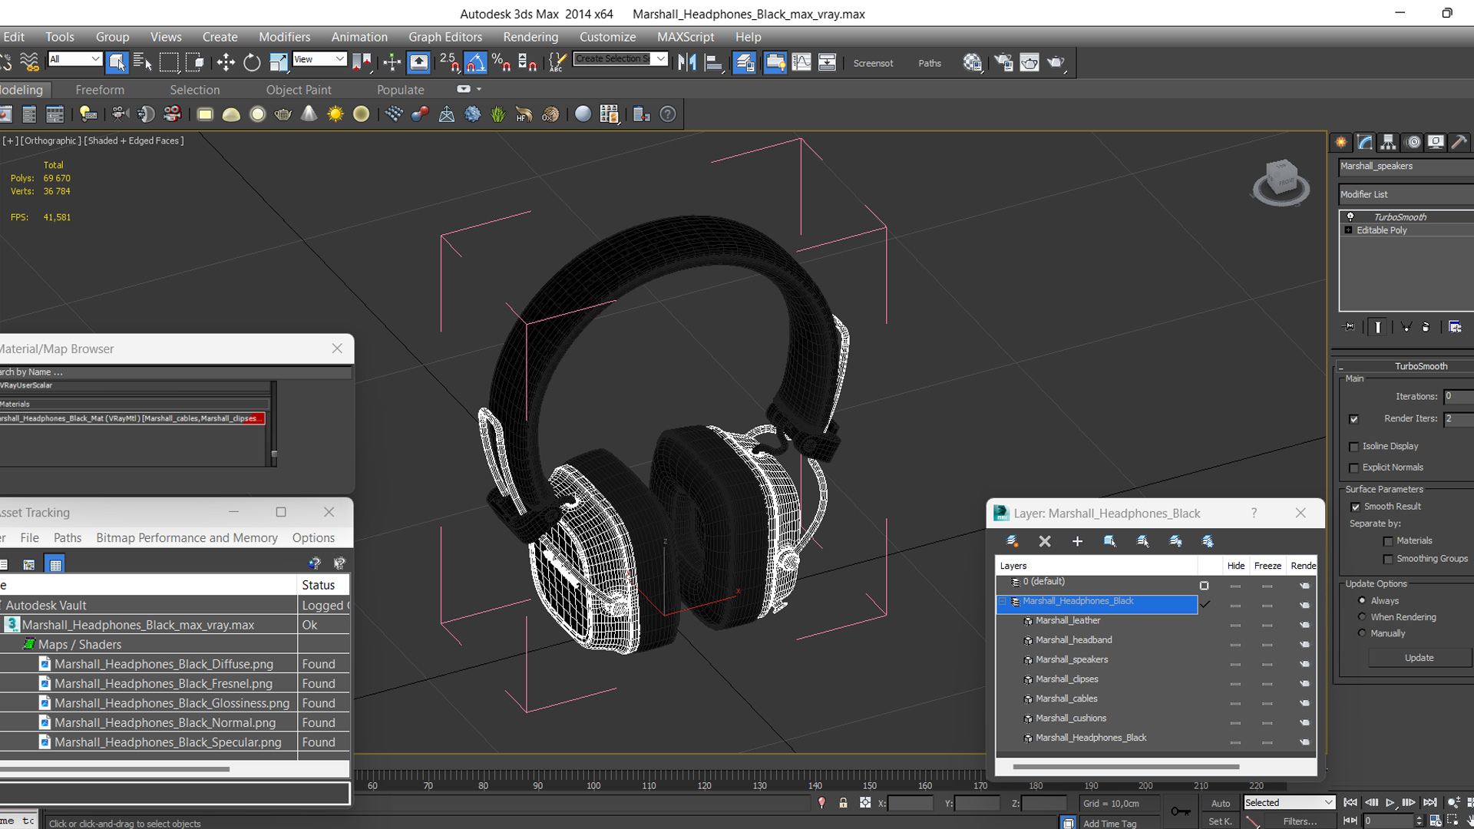Click the key mode toggle key icon

(x=1181, y=811)
